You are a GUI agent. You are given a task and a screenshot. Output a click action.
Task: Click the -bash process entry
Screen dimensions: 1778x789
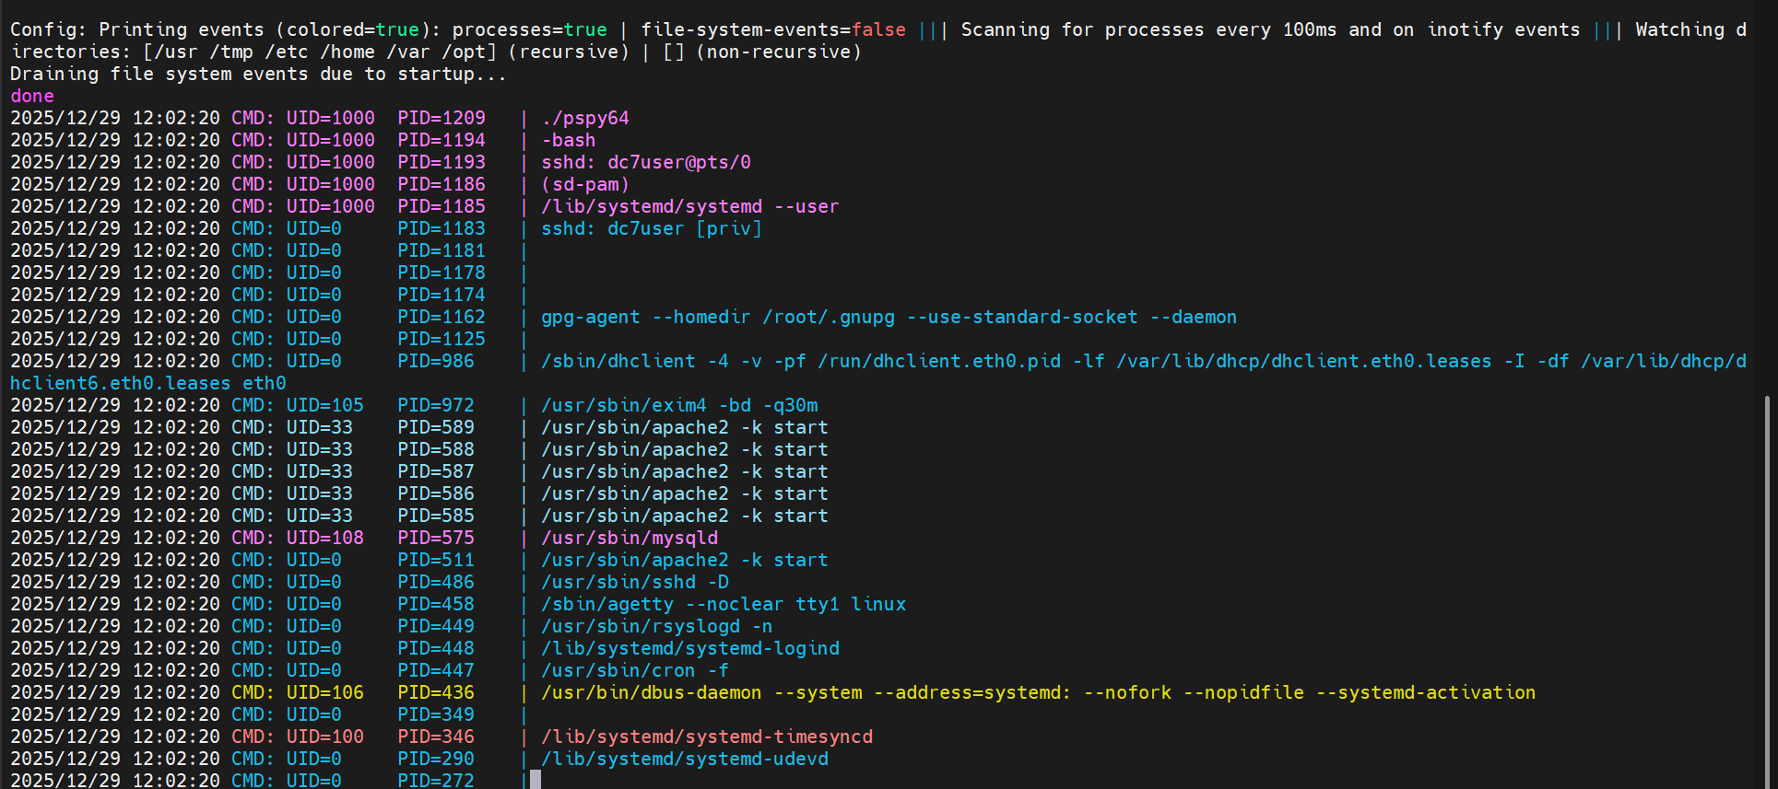[569, 141]
